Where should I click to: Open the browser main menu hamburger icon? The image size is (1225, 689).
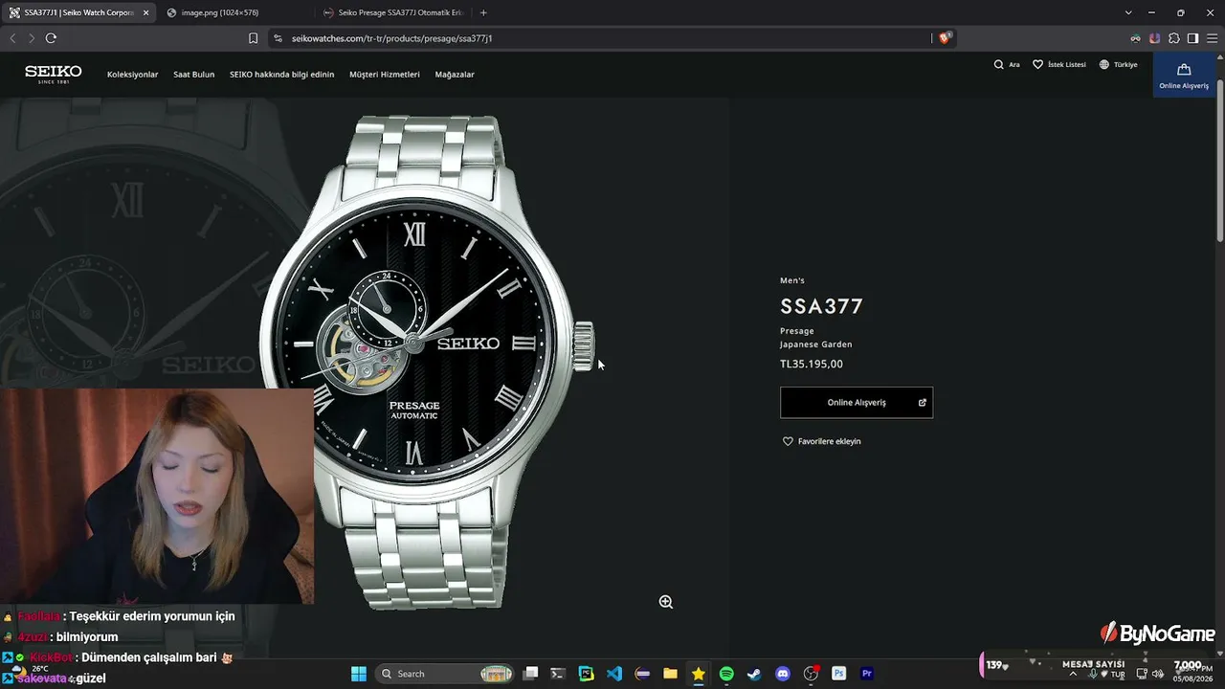tap(1212, 38)
